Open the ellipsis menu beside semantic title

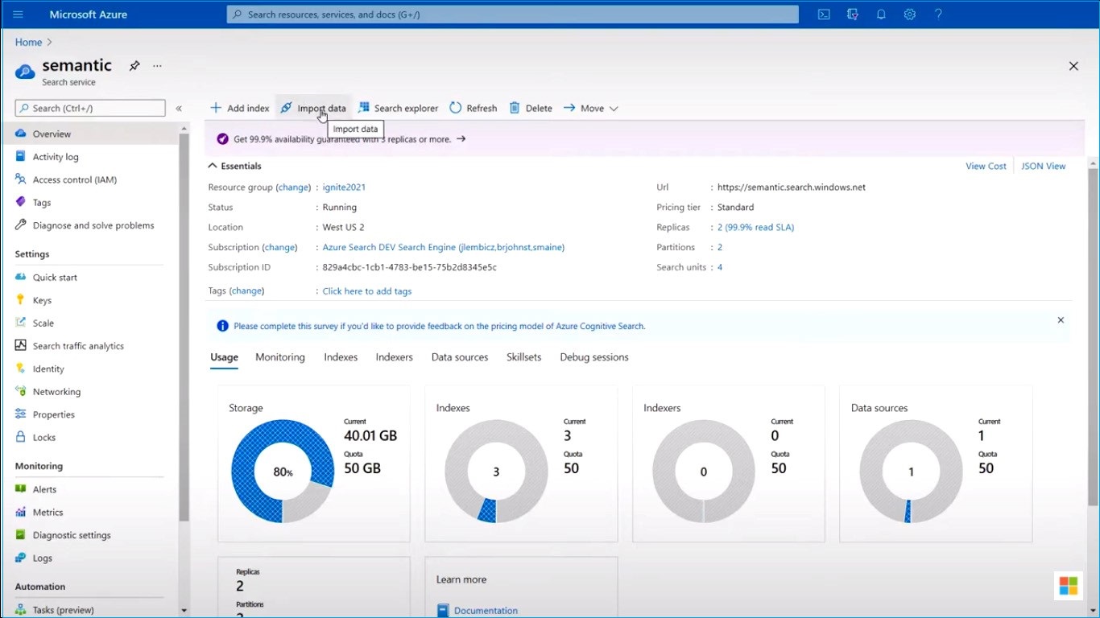pyautogui.click(x=157, y=66)
